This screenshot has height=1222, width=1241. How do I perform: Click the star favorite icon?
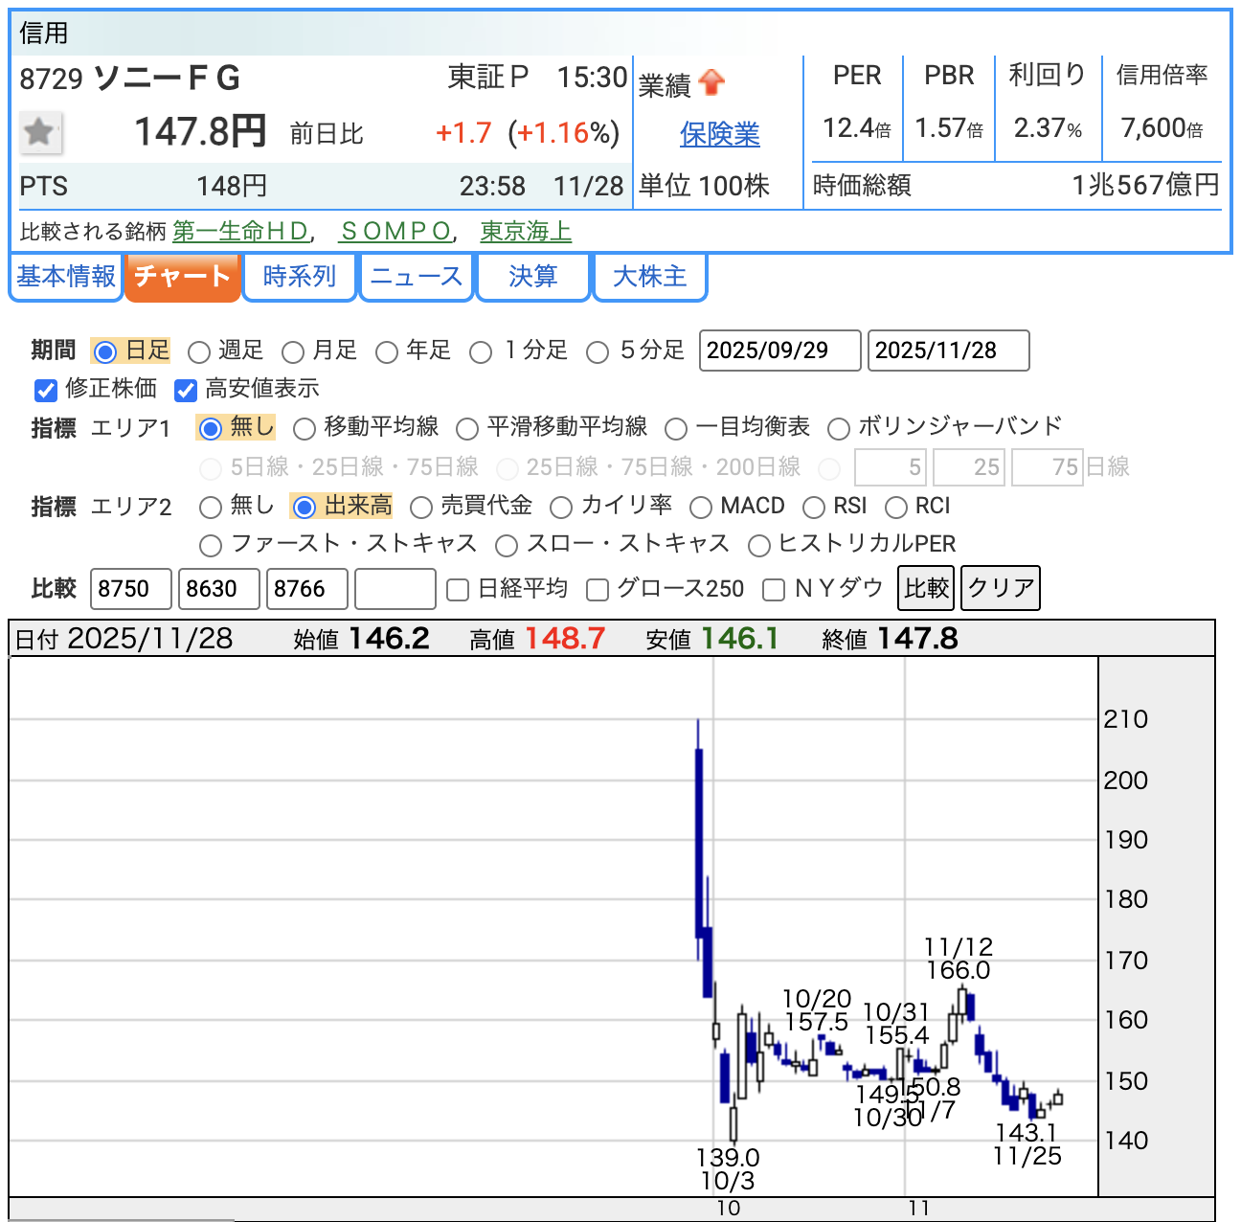pyautogui.click(x=40, y=132)
